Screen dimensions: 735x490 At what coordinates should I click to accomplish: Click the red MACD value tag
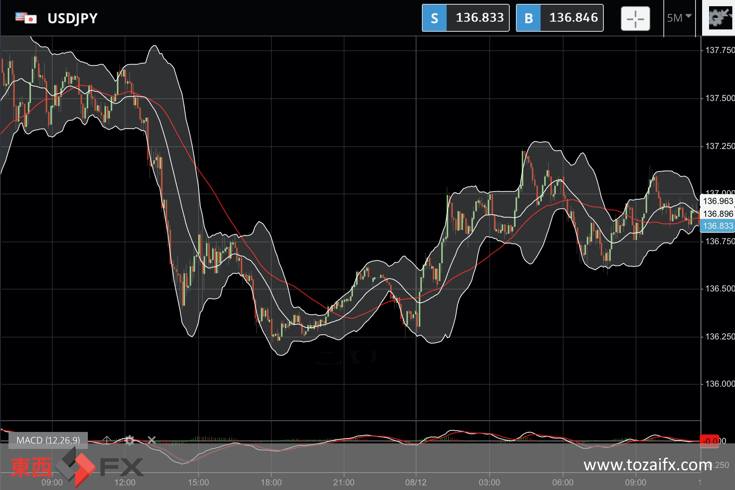[710, 441]
